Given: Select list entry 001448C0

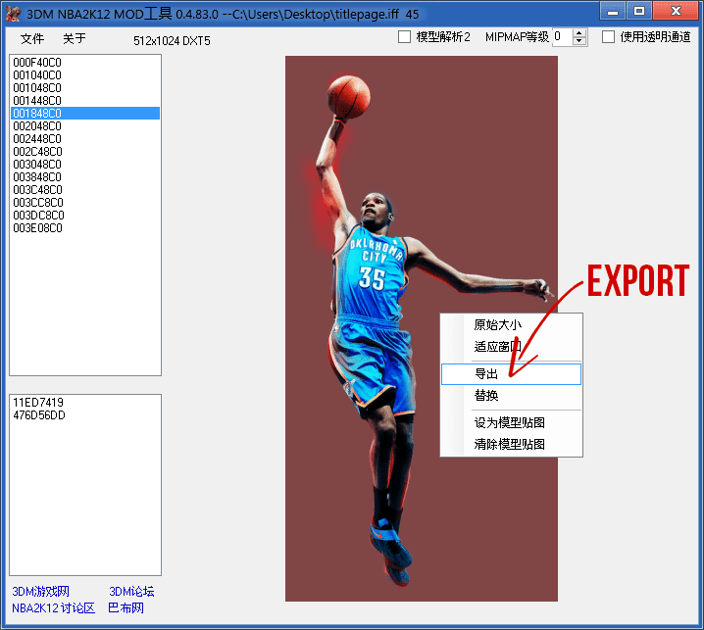Looking at the screenshot, I should [85, 101].
